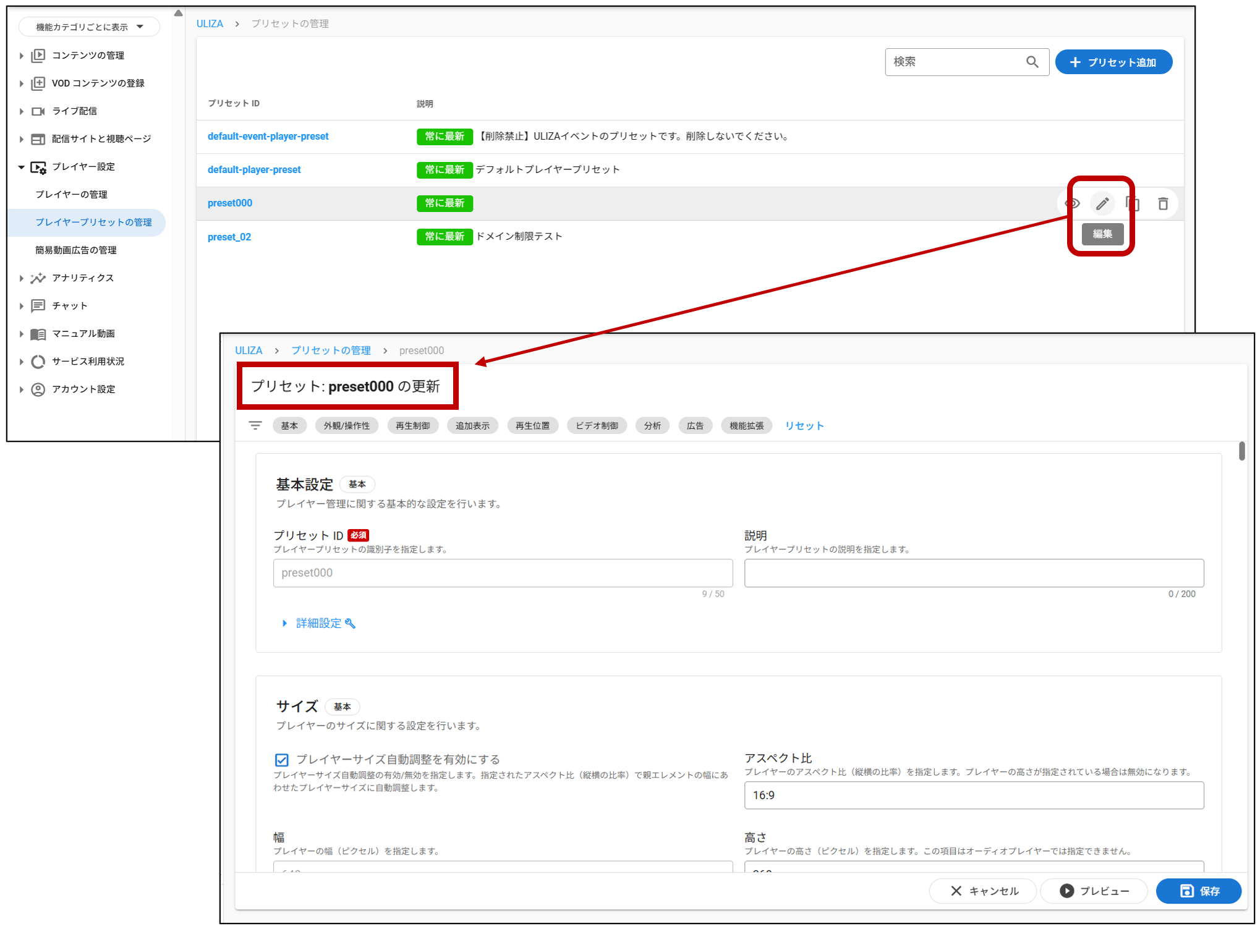Click the copy icon for preset000
Screen dimensions: 1260x929
click(x=1133, y=203)
